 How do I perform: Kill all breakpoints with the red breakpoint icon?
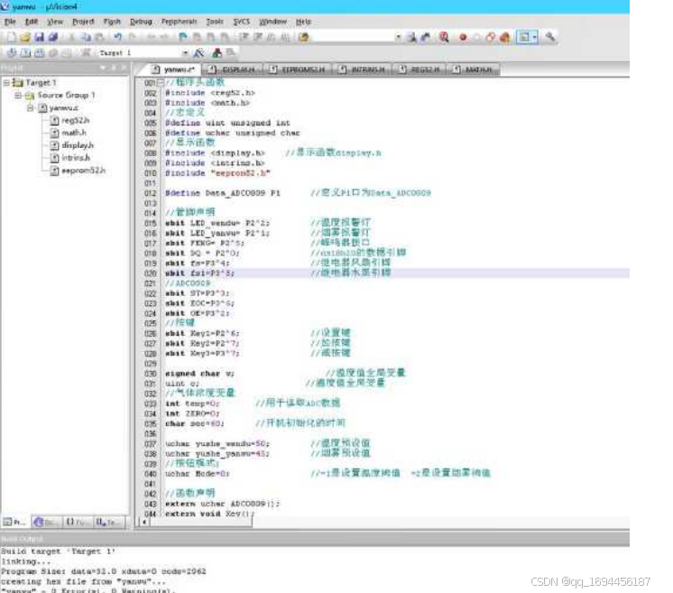pyautogui.click(x=505, y=37)
